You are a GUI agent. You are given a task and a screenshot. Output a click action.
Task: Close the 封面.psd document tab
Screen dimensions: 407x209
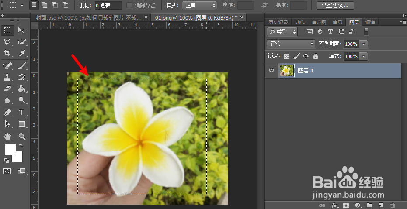(x=146, y=17)
